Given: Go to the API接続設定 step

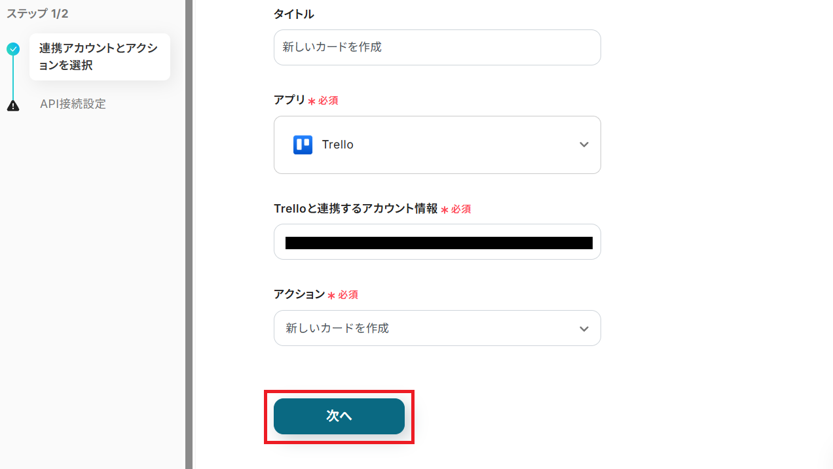Looking at the screenshot, I should [x=73, y=104].
